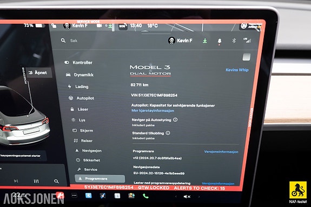Tap the media search magnifier icon
The height and width of the screenshot is (207, 311).
(56, 181)
